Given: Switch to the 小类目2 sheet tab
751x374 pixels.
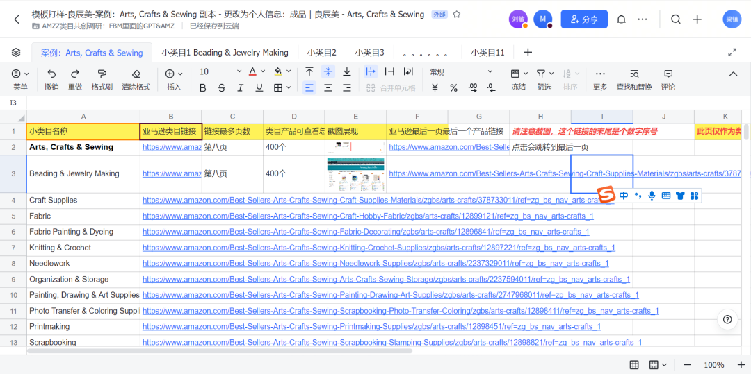Looking at the screenshot, I should point(322,53).
